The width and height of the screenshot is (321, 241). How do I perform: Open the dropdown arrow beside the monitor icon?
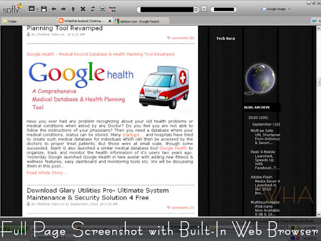37,9
